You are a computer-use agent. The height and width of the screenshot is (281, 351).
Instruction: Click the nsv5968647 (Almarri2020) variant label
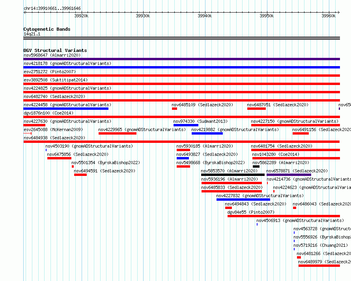tap(52, 55)
